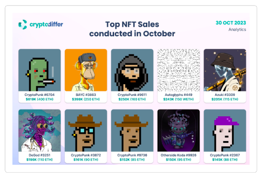This screenshot has height=175, width=260.
Task: Open the DeGod #3251 artwork
Action: click(40, 130)
